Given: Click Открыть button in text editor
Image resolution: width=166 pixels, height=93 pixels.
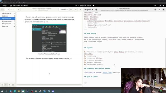Looking at the screenshot, I should (x=88, y=10).
